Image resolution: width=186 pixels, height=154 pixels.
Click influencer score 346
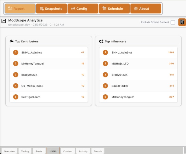pos(172,63)
